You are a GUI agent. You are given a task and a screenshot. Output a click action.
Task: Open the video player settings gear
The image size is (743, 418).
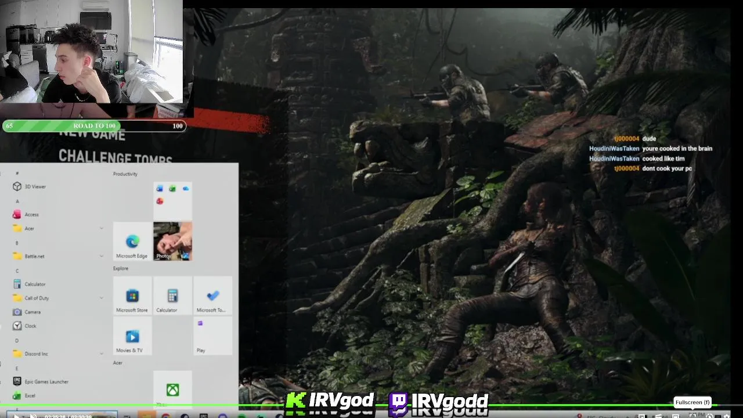point(726,416)
